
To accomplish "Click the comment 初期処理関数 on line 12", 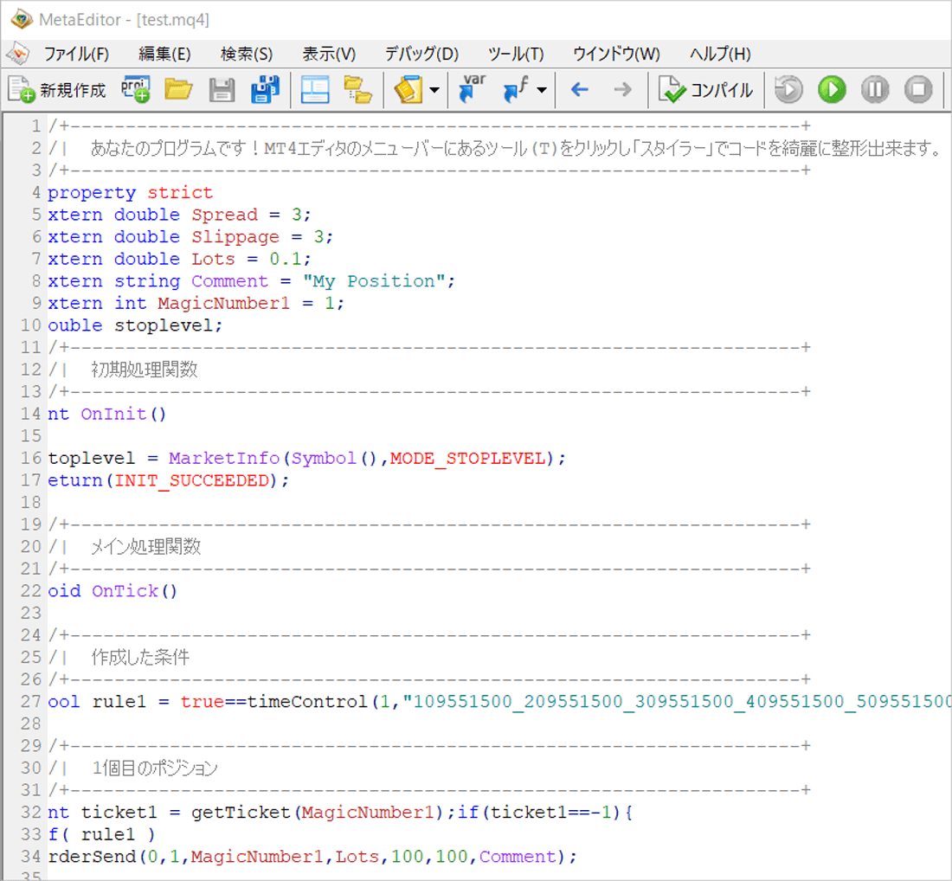I will (x=145, y=370).
